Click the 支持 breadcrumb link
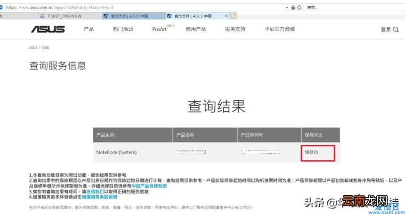405x214 pixels. (46, 48)
